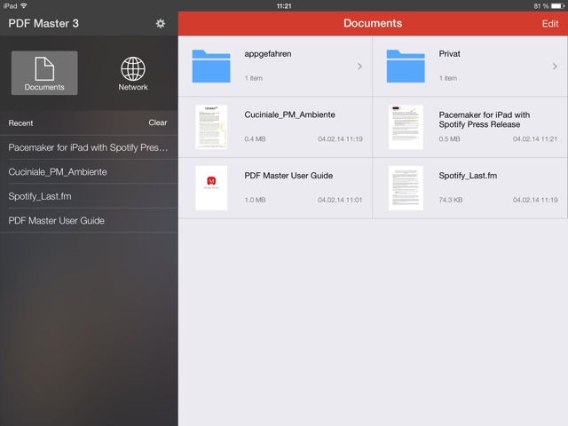Open Pacemaker Press Release document thumbnail
Image resolution: width=568 pixels, height=426 pixels.
coord(406,127)
